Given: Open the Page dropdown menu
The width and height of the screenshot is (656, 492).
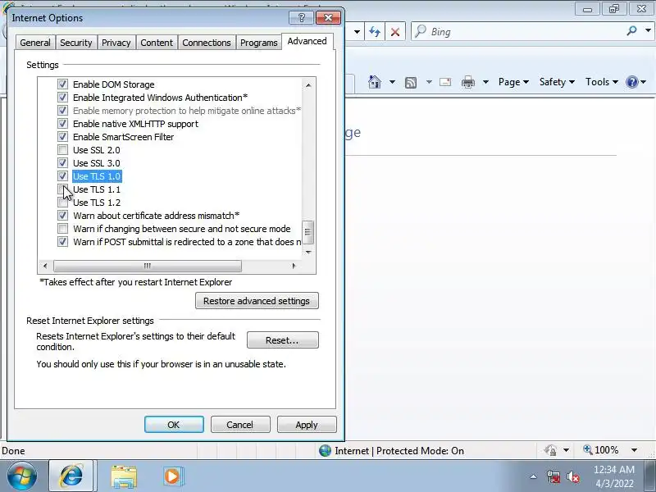Looking at the screenshot, I should click(x=513, y=82).
